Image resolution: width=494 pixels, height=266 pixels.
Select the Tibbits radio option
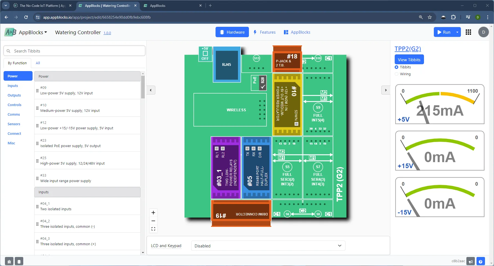[396, 67]
